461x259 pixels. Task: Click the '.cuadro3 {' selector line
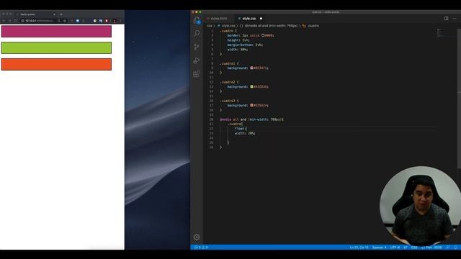point(229,101)
